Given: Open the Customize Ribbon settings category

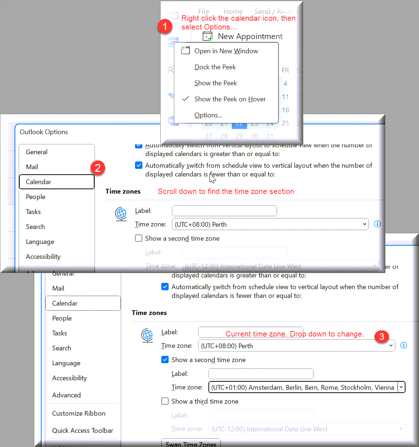Looking at the screenshot, I should [79, 413].
